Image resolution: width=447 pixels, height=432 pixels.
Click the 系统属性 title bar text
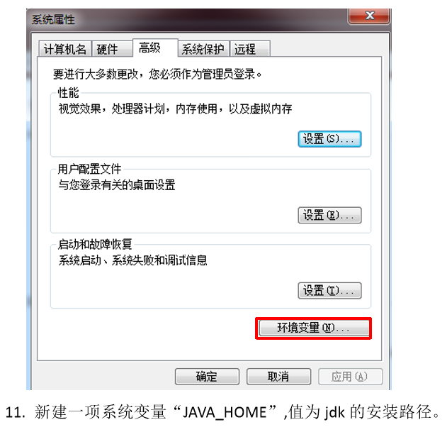pyautogui.click(x=53, y=20)
